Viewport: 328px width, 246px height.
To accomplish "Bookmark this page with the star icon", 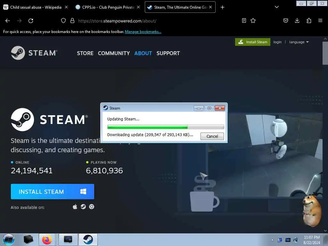I will point(253,20).
